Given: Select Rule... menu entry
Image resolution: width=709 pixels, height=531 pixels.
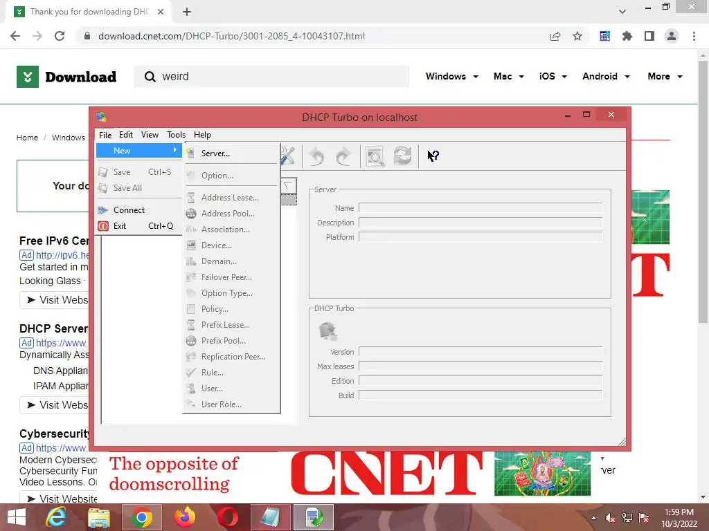Looking at the screenshot, I should 231,373.
